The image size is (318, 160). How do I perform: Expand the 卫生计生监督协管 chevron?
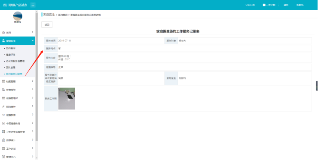pyautogui.click(x=33, y=131)
